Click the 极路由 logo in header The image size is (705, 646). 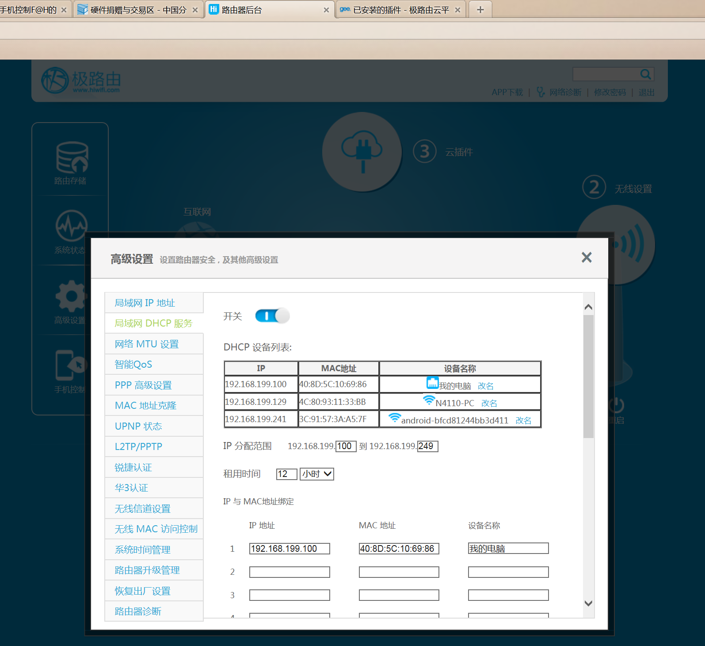click(81, 80)
